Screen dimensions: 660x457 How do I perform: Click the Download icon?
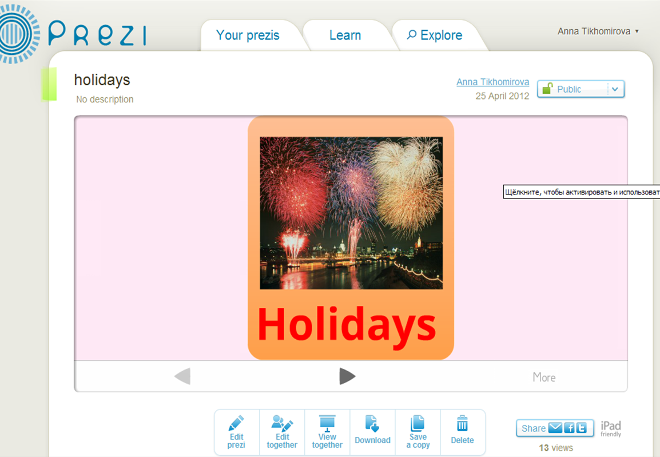pyautogui.click(x=372, y=423)
